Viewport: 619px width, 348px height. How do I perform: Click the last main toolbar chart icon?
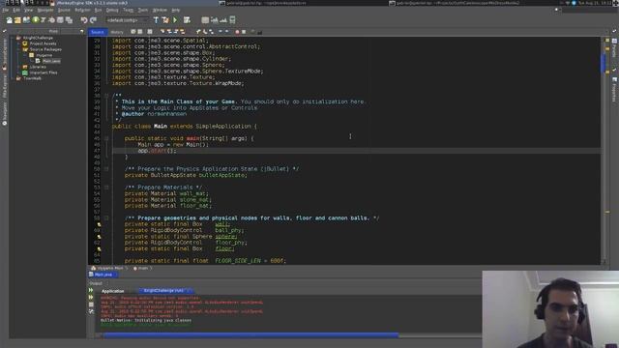[x=223, y=20]
